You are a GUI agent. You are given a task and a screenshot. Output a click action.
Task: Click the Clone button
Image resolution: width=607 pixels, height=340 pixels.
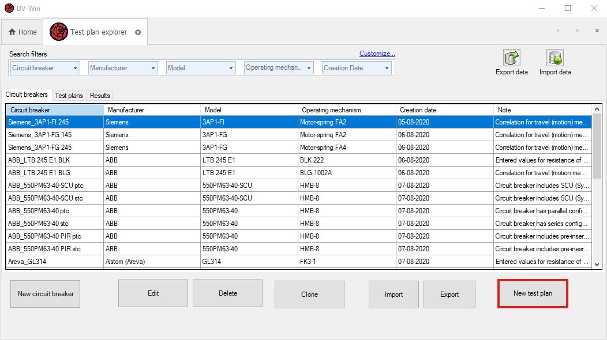(x=309, y=294)
